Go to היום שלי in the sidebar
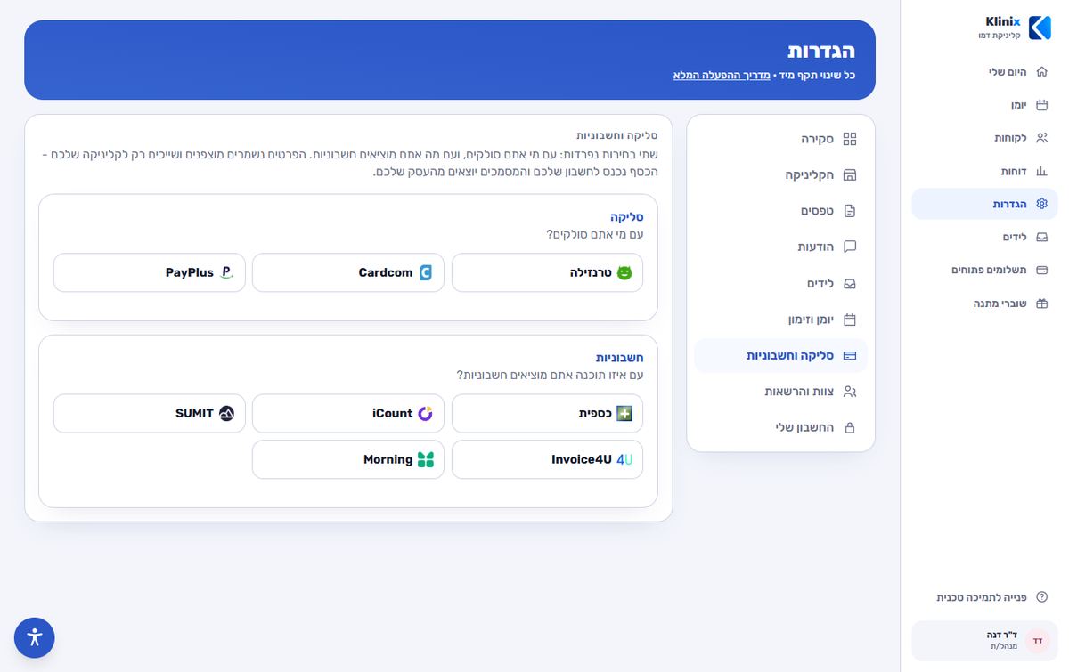Viewport: 1069px width, 672px height. point(984,72)
